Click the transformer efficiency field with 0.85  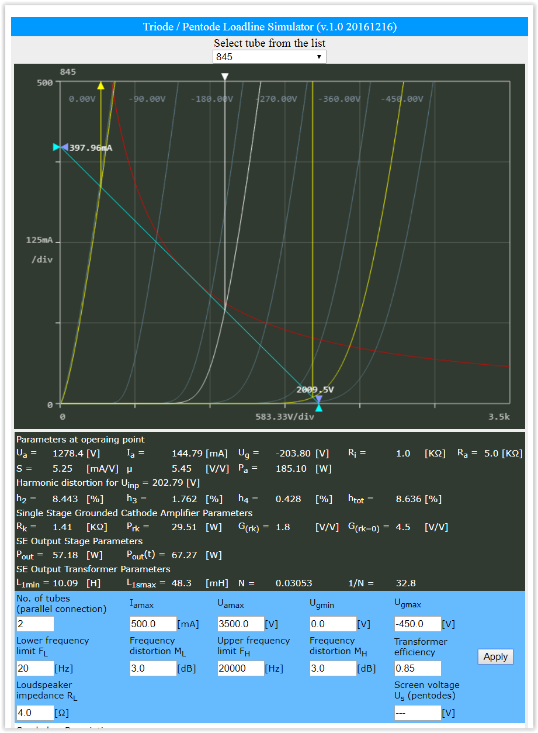[418, 668]
